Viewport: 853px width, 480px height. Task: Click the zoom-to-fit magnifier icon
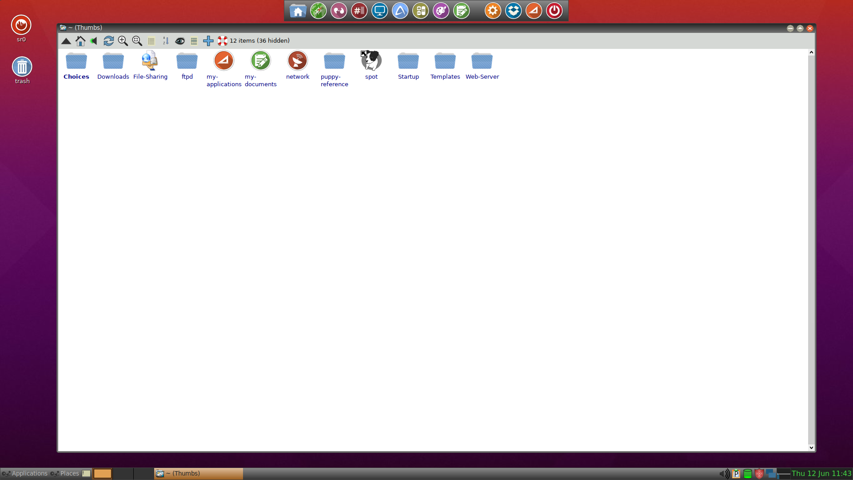coord(137,41)
